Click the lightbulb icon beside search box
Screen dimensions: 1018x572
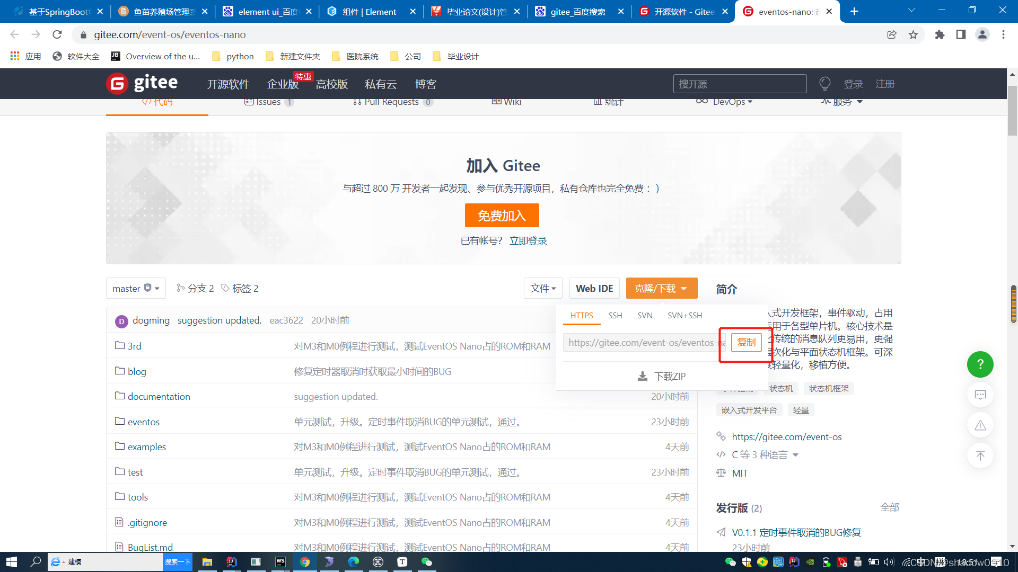point(824,84)
